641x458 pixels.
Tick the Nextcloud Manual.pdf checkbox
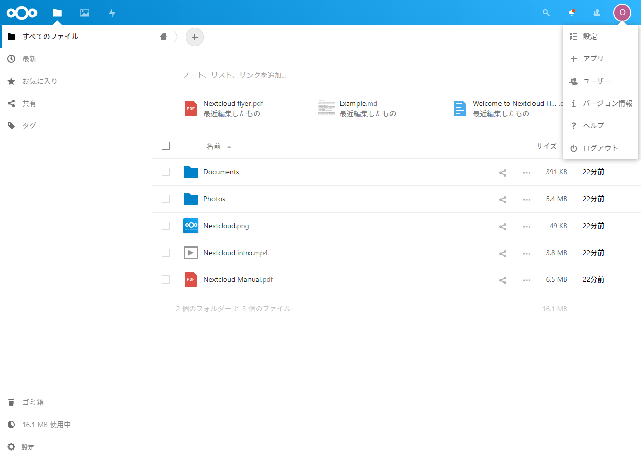166,279
